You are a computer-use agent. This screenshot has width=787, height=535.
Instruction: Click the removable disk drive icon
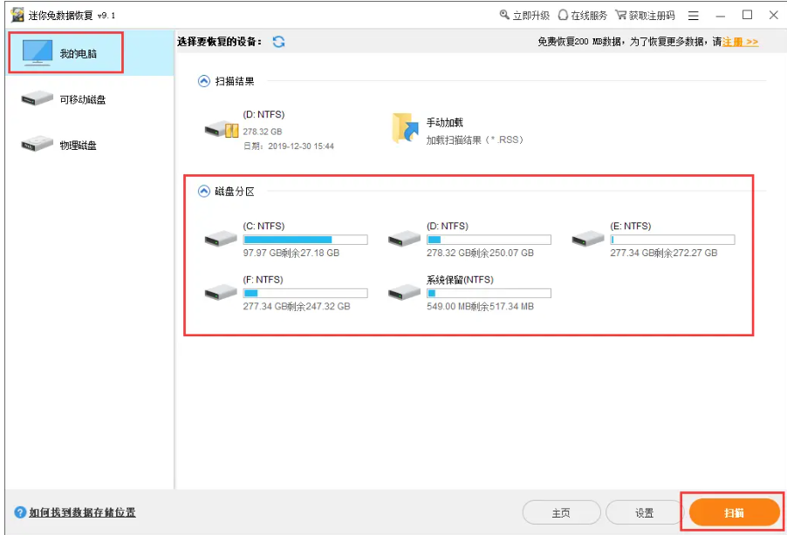coord(38,98)
